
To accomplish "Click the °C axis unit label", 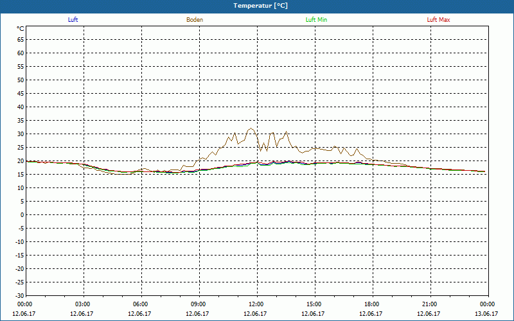I will click(21, 29).
